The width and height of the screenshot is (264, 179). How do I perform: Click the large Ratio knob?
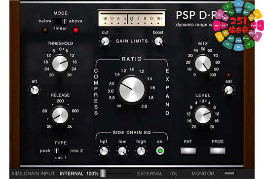[132, 90]
